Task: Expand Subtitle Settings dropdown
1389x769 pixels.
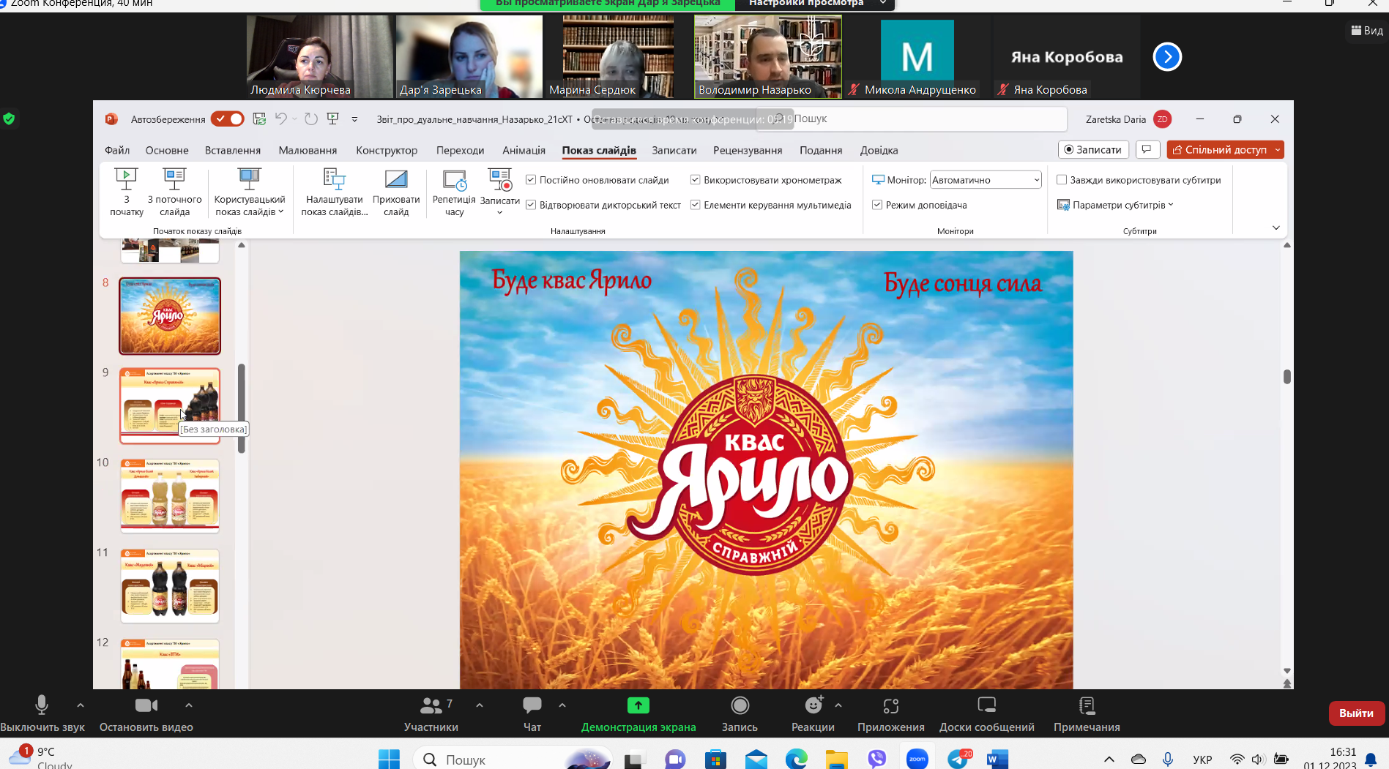Action: [1120, 206]
